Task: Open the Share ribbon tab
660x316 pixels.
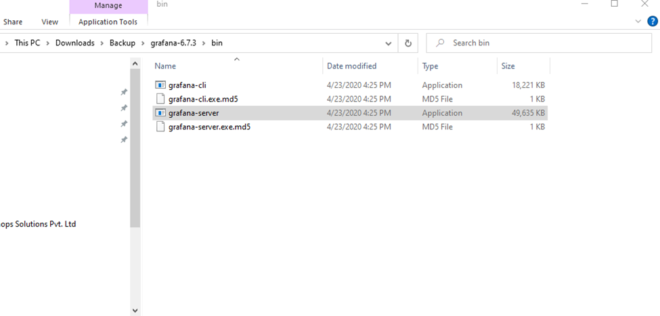Action: 13,22
